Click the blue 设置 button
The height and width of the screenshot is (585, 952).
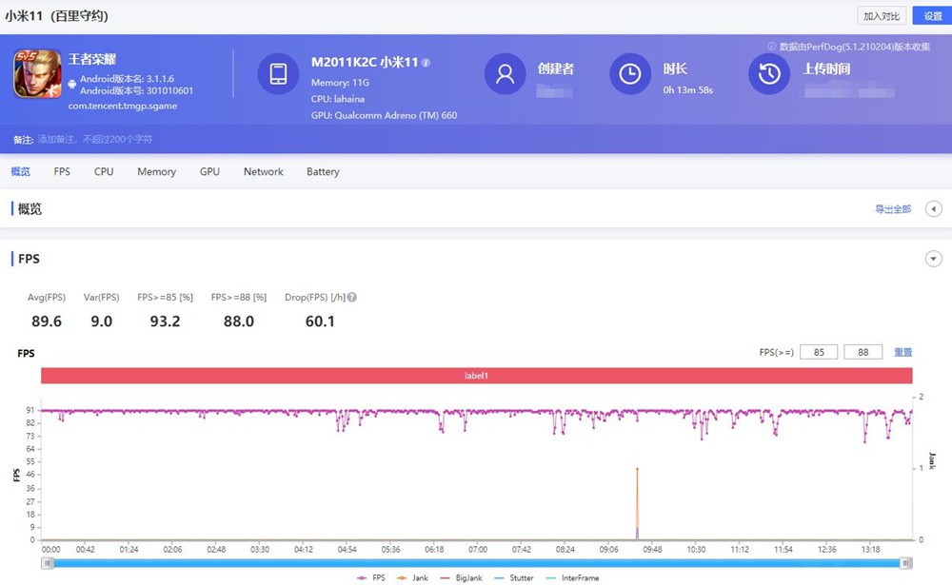933,16
